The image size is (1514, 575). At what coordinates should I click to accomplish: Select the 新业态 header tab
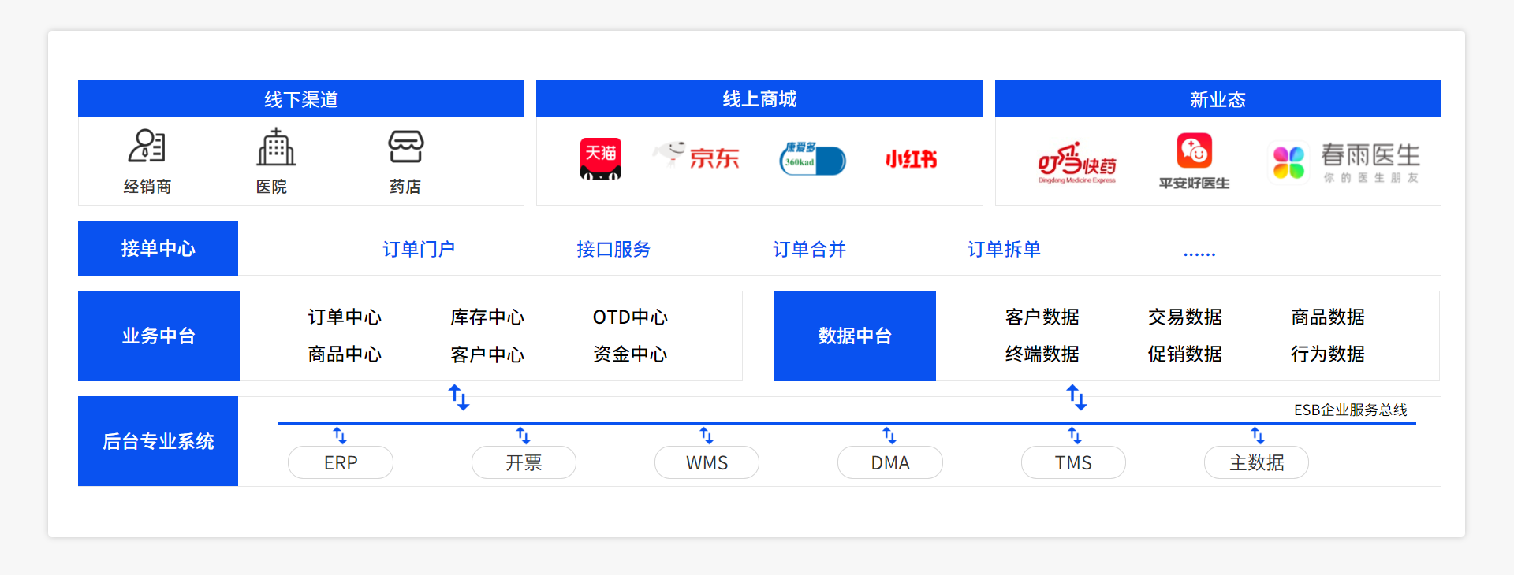(1218, 99)
